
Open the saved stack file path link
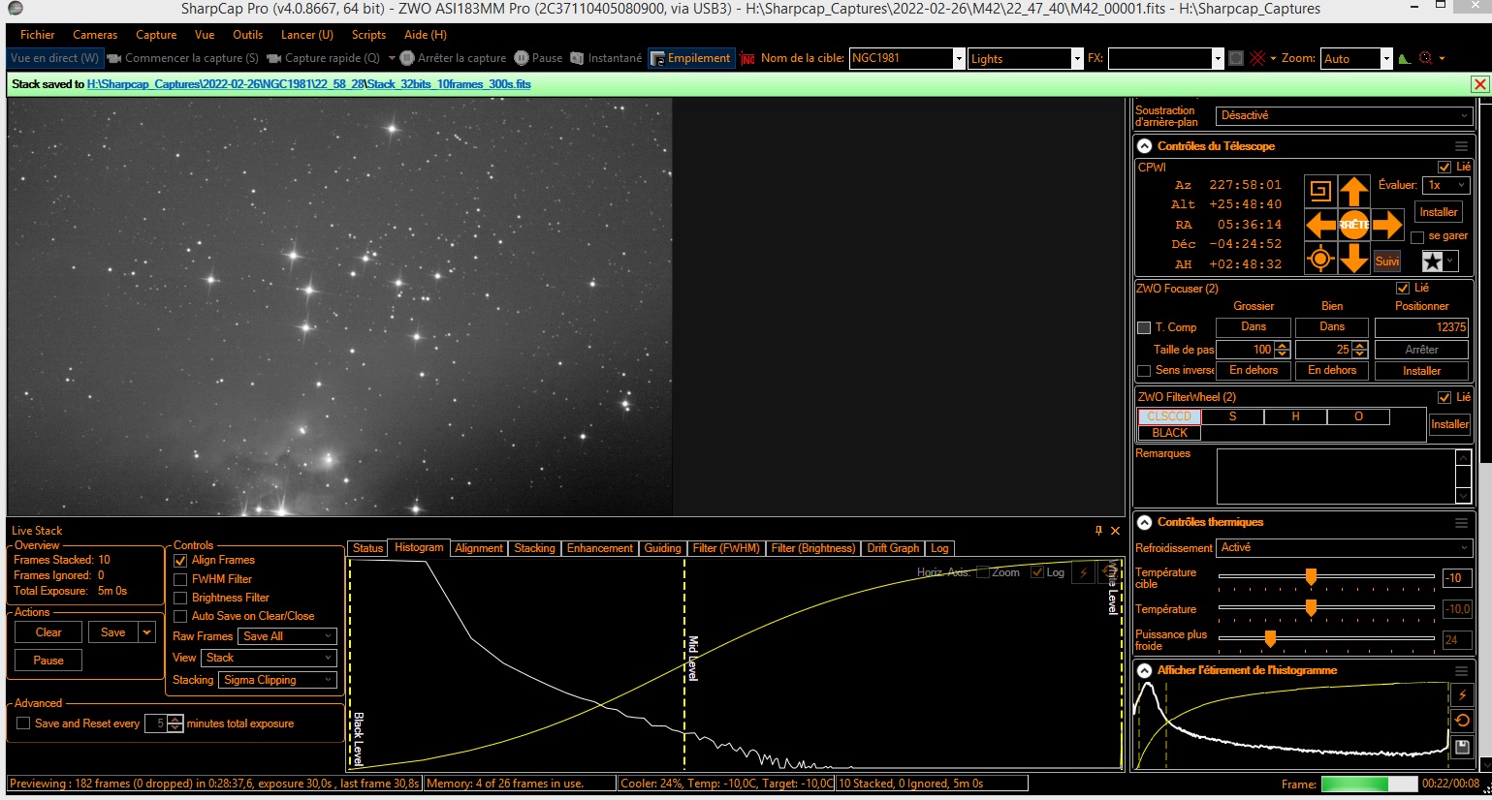309,84
